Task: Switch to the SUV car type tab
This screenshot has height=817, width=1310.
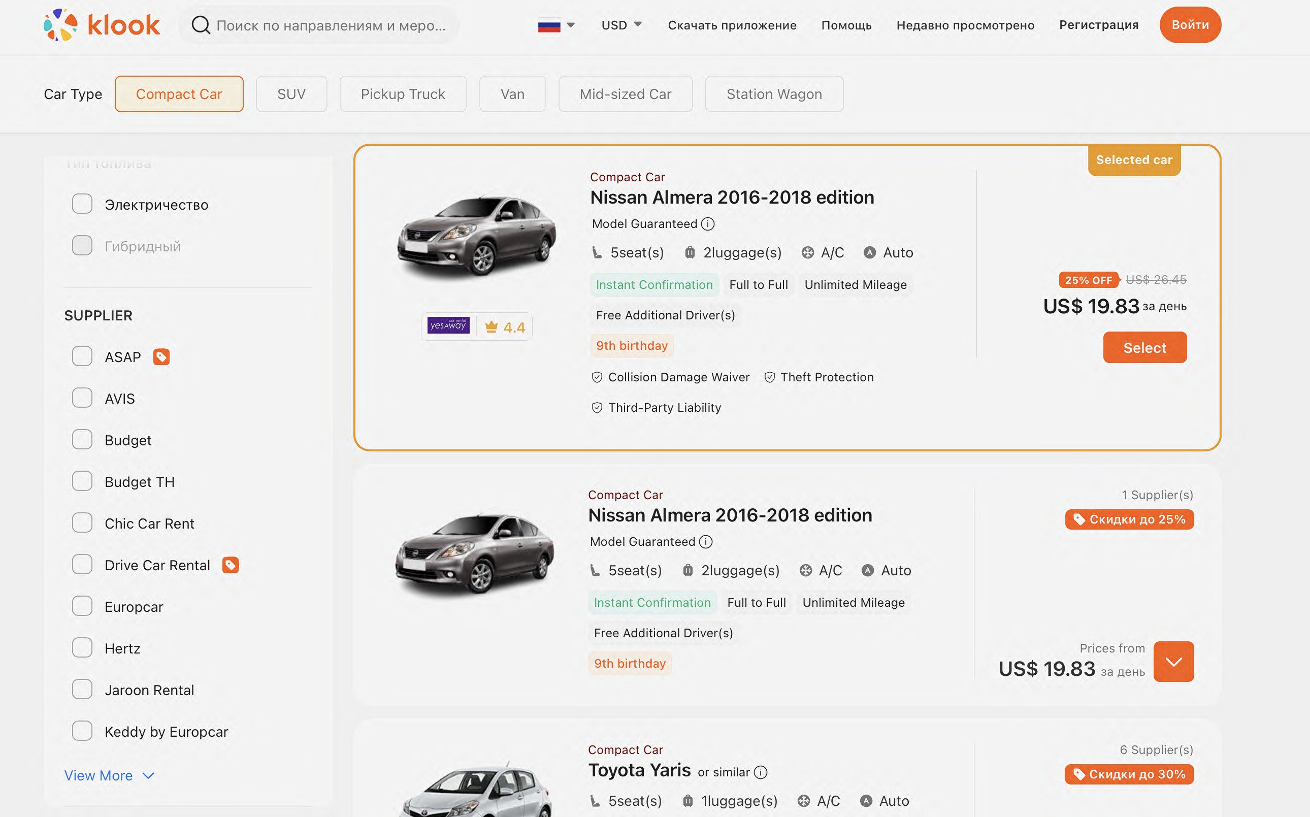Action: pos(291,94)
